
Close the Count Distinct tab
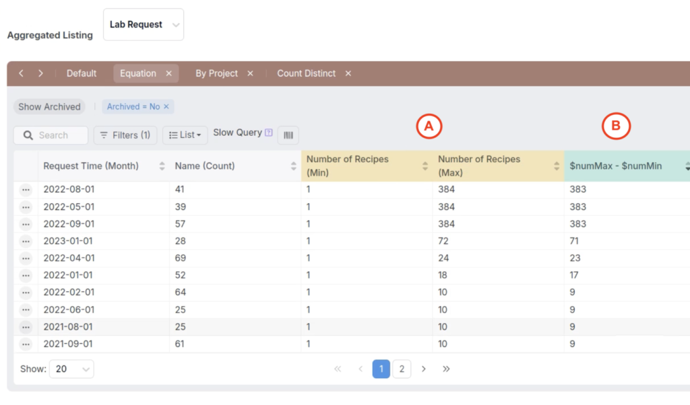[x=348, y=73]
